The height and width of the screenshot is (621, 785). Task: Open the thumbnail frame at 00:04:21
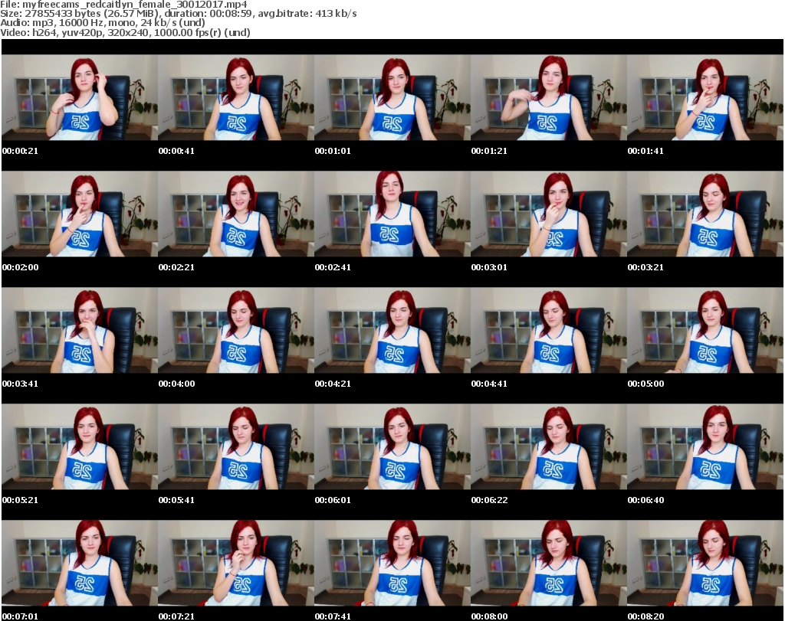392,331
